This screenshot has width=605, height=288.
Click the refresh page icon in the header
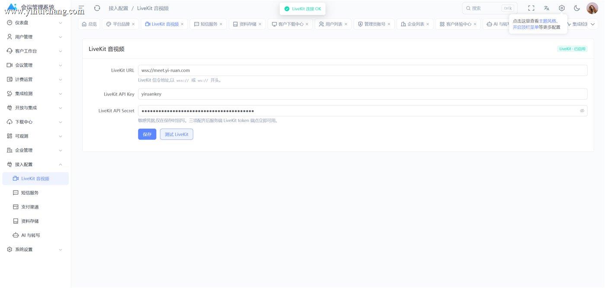[x=97, y=8]
